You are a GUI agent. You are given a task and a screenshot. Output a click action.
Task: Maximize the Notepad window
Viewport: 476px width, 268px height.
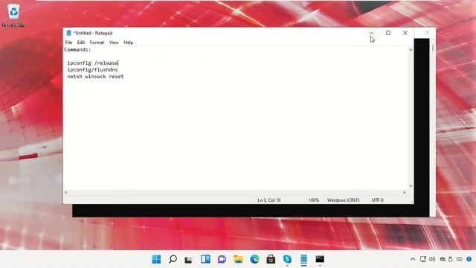(388, 33)
